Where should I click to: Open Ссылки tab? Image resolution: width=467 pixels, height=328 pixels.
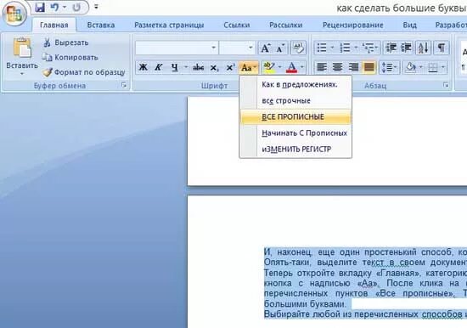[237, 25]
